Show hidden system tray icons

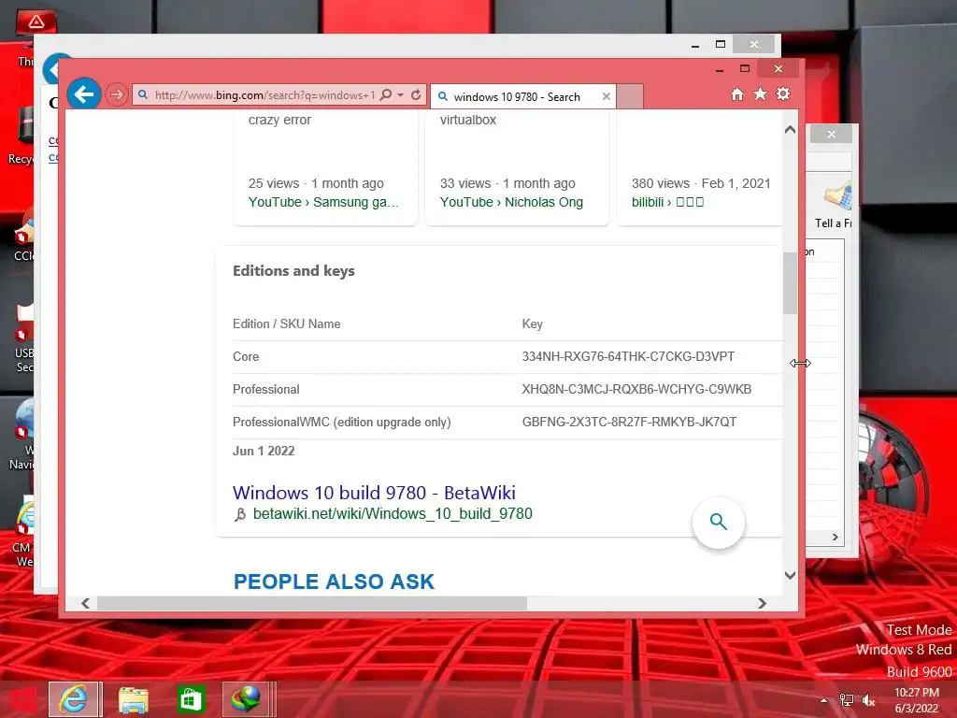point(824,700)
